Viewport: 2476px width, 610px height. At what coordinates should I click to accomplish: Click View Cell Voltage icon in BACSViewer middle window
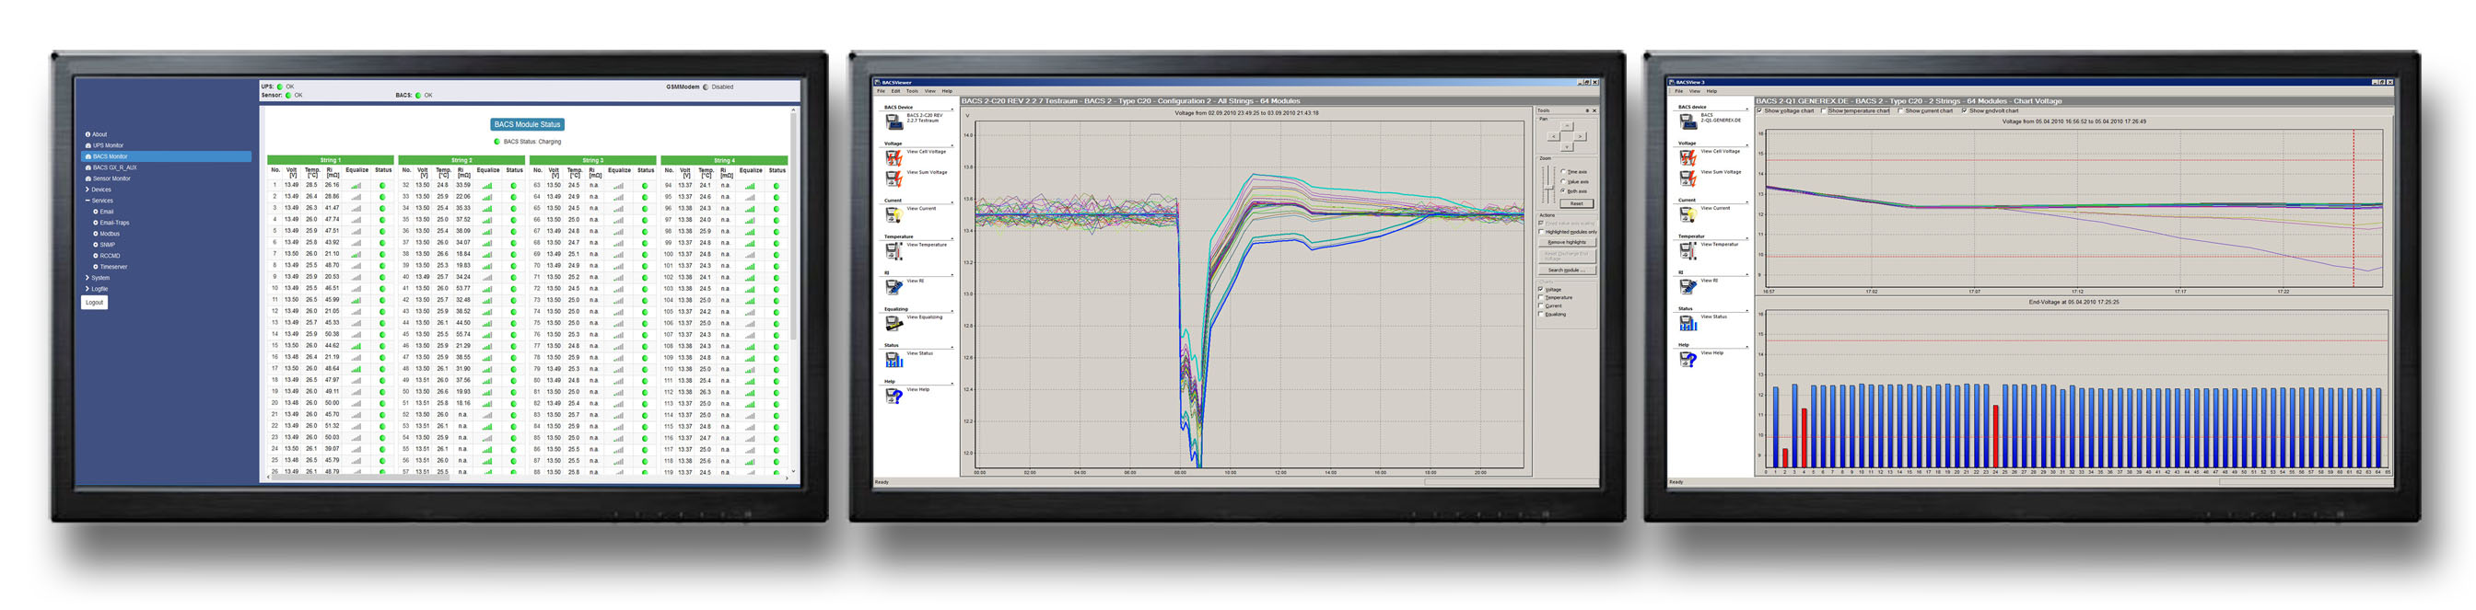pos(893,157)
